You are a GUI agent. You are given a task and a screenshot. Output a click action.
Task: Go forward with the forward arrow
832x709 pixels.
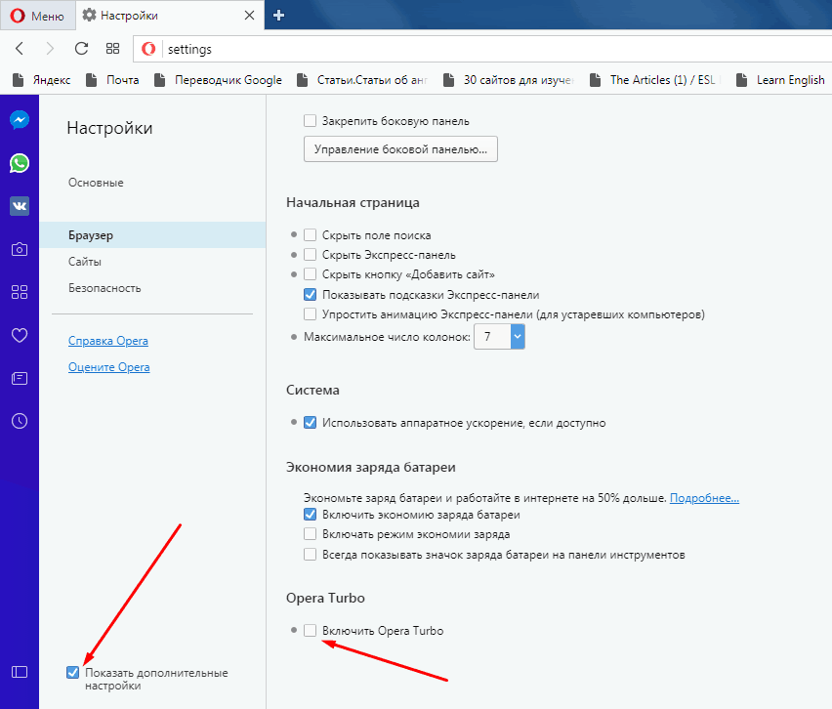tap(50, 49)
